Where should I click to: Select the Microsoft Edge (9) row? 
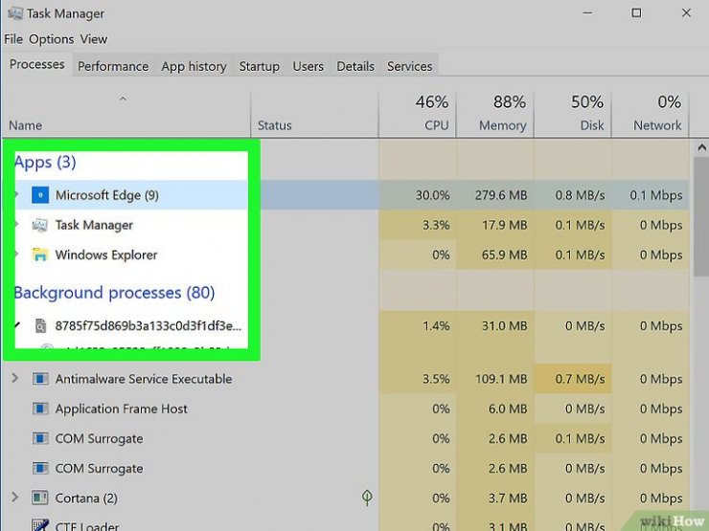pos(346,195)
